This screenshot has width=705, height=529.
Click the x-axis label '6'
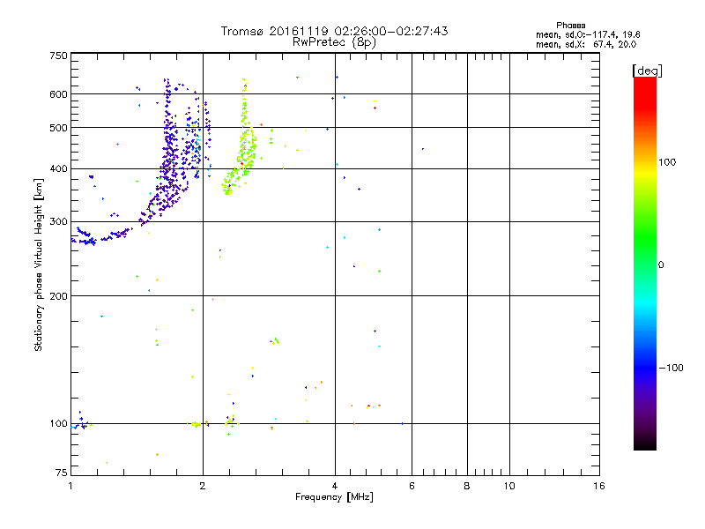click(x=412, y=486)
